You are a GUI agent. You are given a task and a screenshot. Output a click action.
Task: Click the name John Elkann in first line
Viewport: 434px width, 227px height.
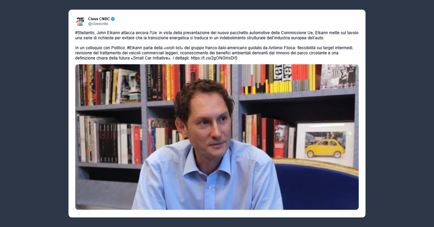pyautogui.click(x=109, y=33)
